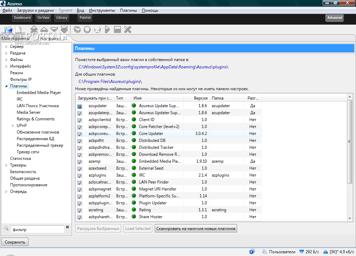Expand the Трекеры tree node
Screen dimensions: 356x256
pyautogui.click(x=6, y=165)
